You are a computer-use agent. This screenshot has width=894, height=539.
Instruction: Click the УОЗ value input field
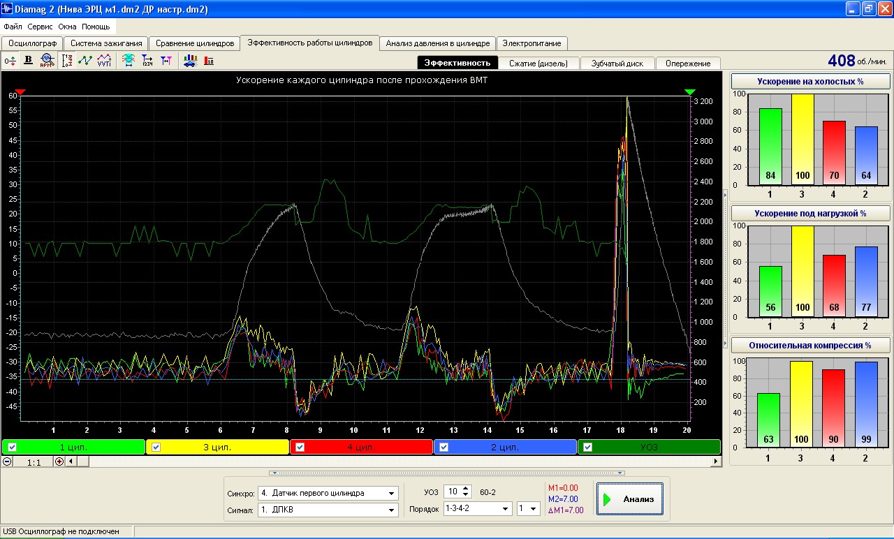point(453,492)
